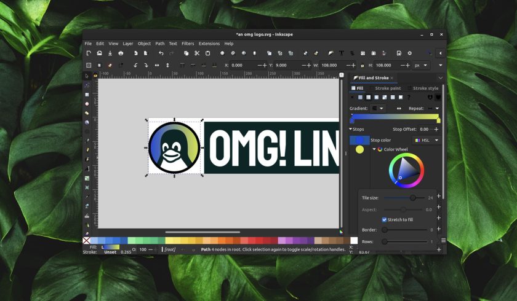Set fill to Pattern
This screenshot has width=517, height=301.
point(393,97)
